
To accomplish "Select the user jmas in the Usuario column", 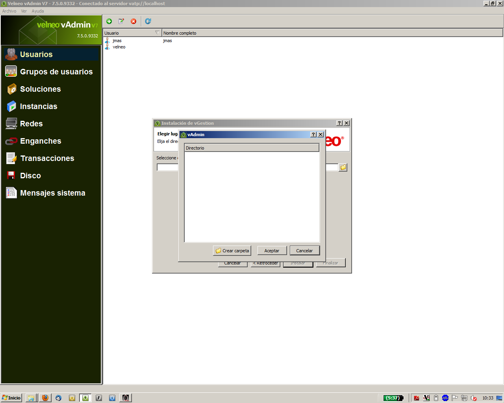I will tap(117, 41).
